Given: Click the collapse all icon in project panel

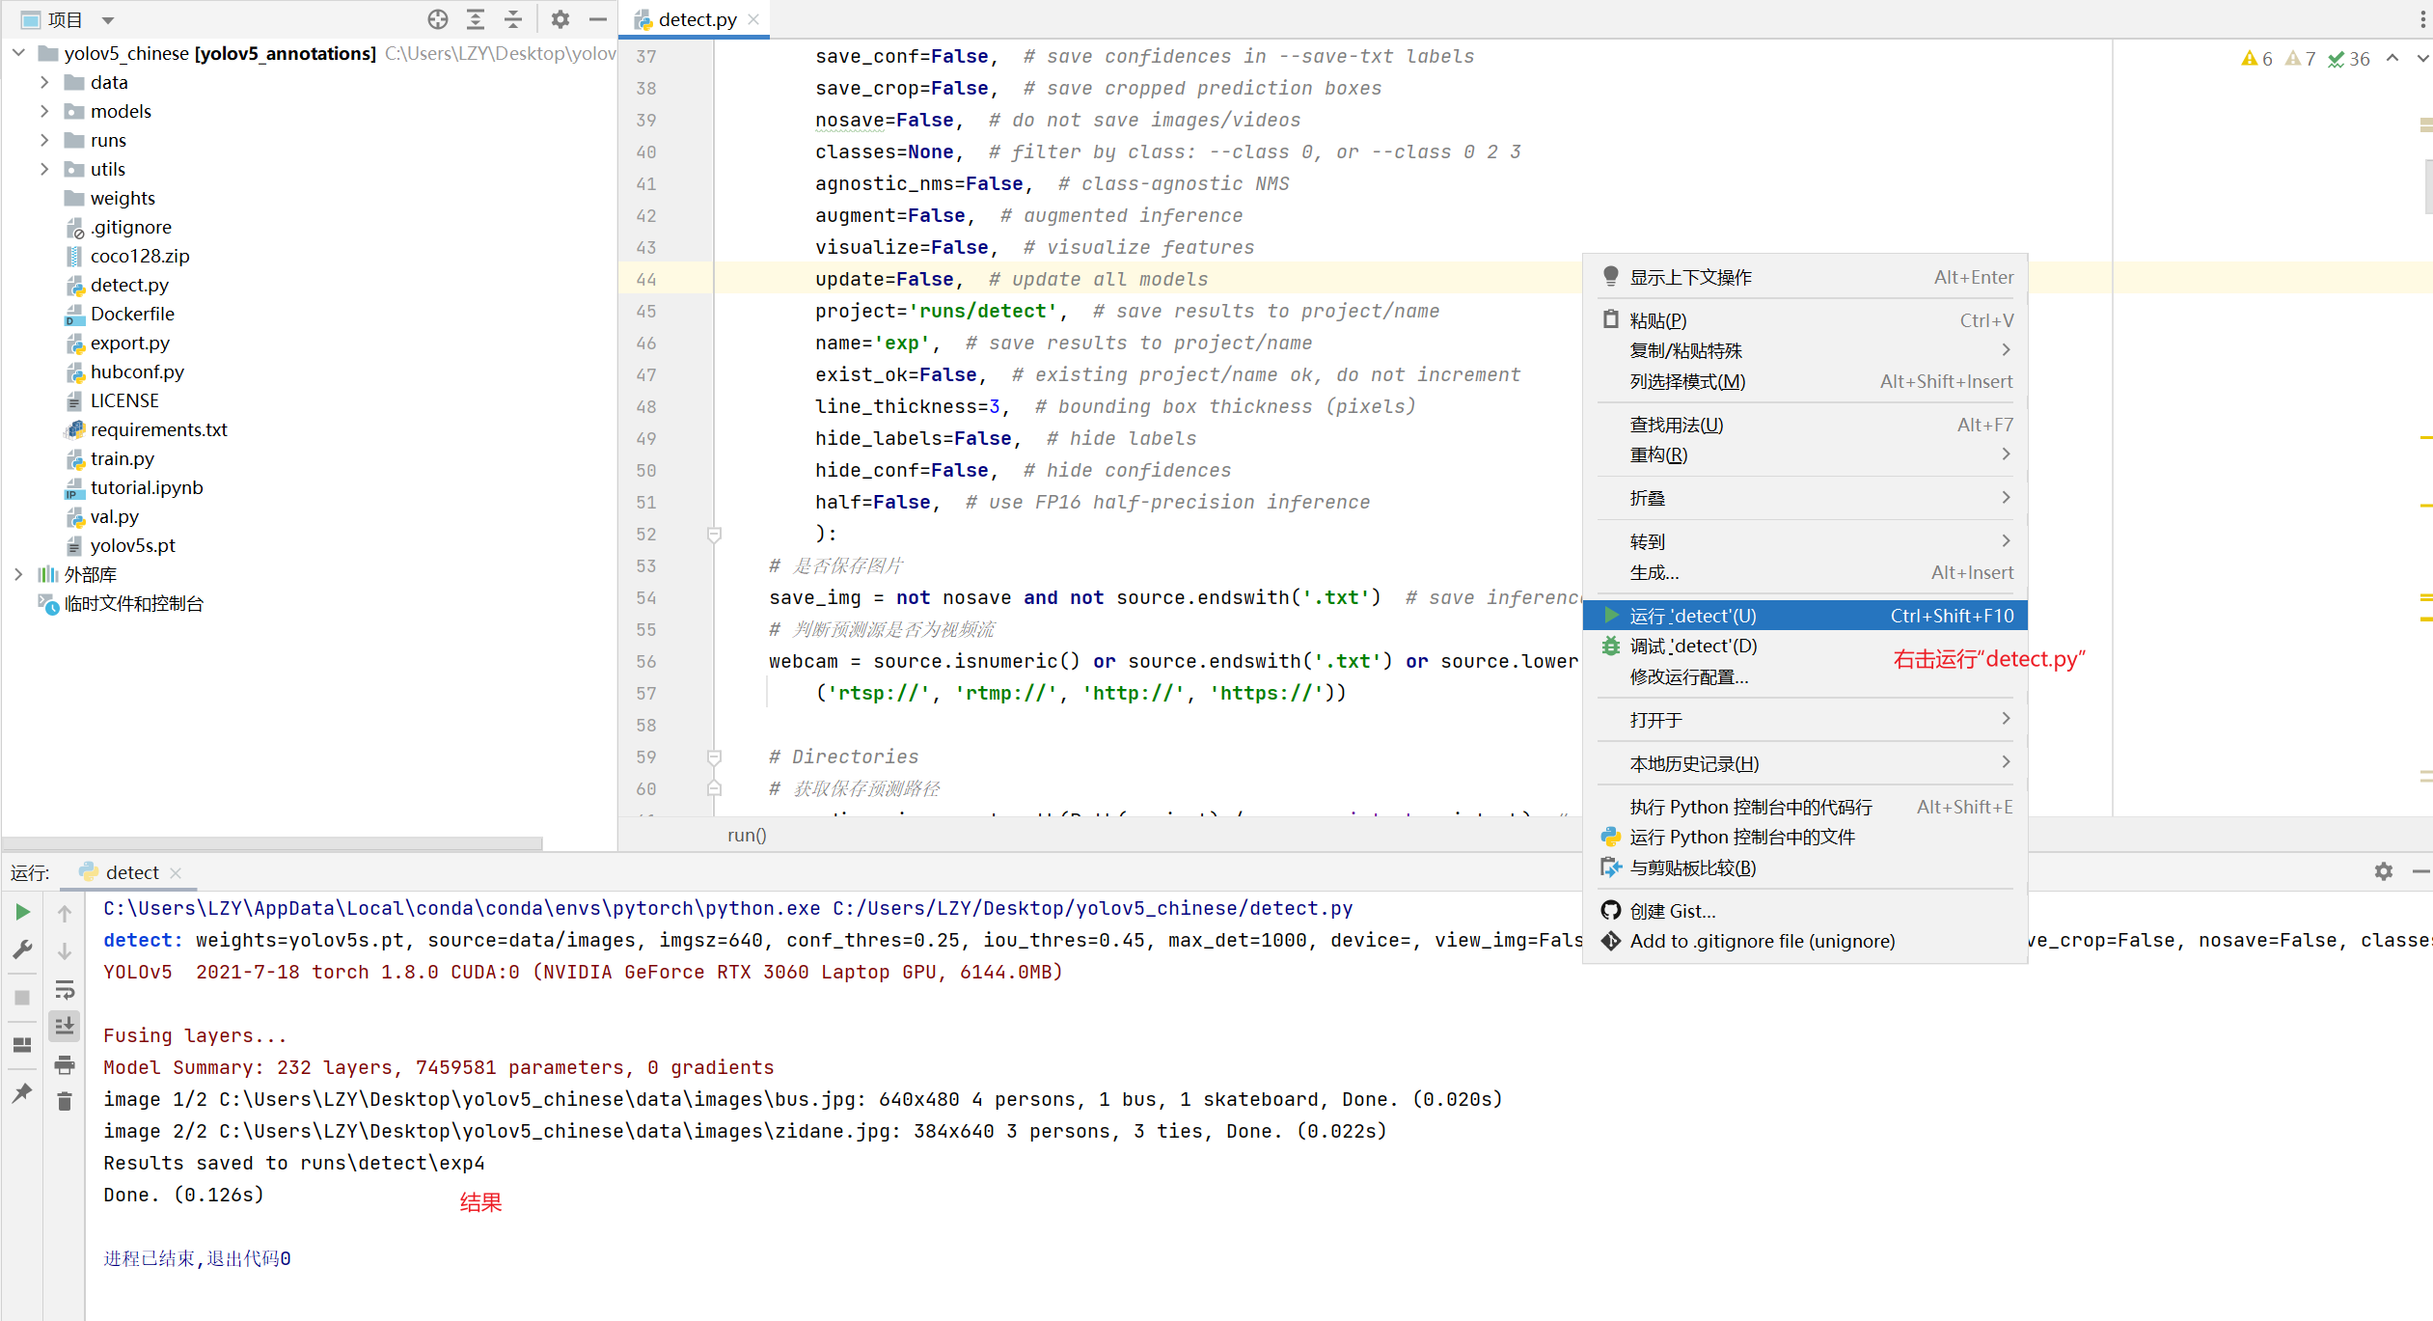Looking at the screenshot, I should pos(513,19).
